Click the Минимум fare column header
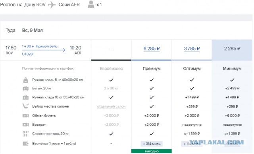 tap(232, 69)
